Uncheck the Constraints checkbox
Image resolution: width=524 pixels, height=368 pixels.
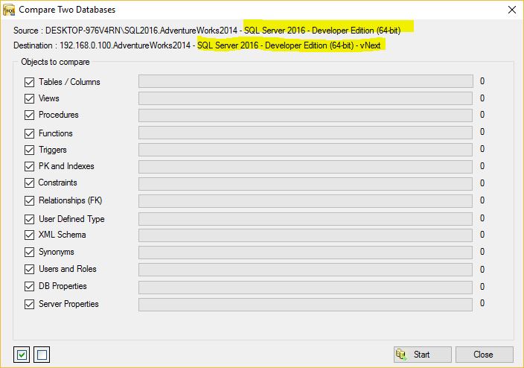tap(30, 183)
